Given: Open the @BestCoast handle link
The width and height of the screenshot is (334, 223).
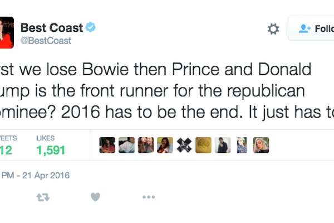Looking at the screenshot, I should pos(46,41).
